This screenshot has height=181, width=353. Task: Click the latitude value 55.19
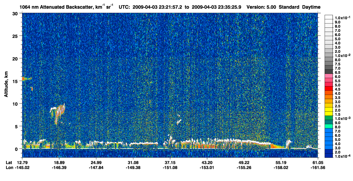click(281, 163)
